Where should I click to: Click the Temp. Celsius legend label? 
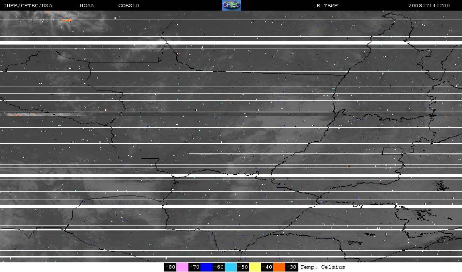click(x=323, y=267)
